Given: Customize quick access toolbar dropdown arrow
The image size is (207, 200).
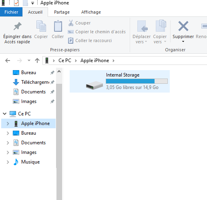Looking at the screenshot, I should [x=32, y=3].
